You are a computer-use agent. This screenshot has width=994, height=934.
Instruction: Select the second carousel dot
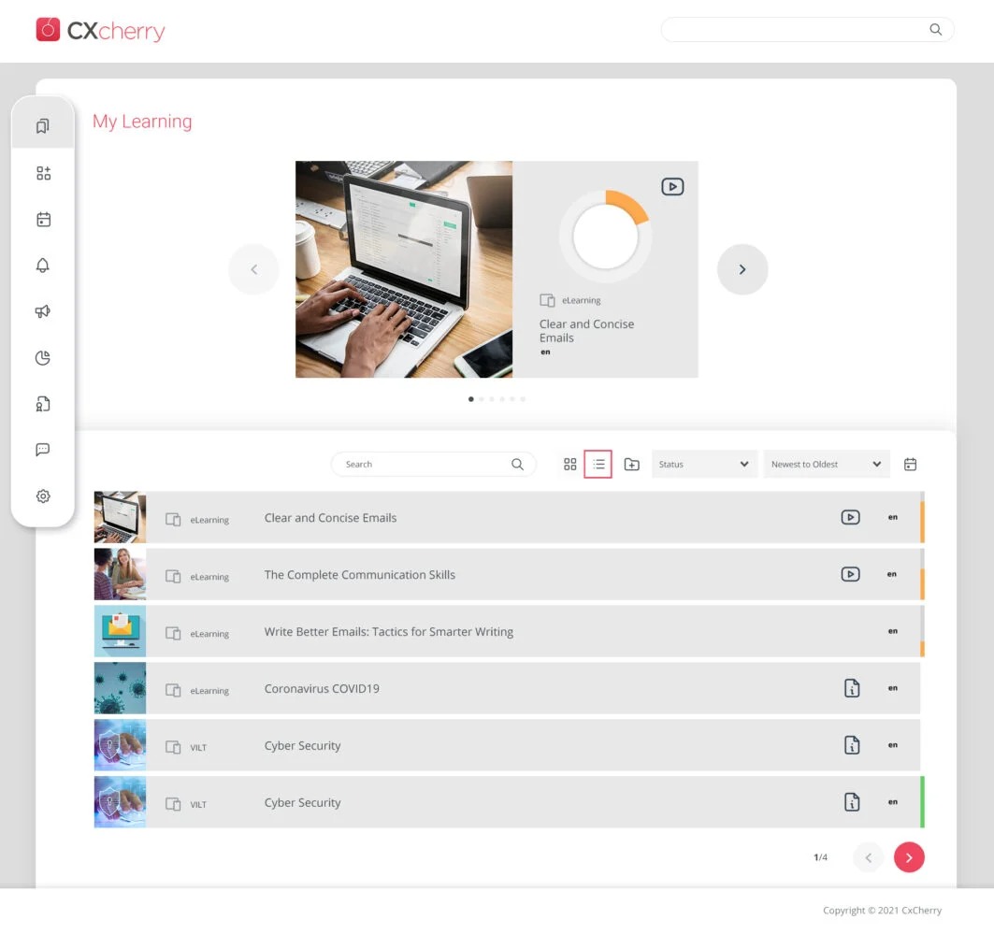click(482, 399)
